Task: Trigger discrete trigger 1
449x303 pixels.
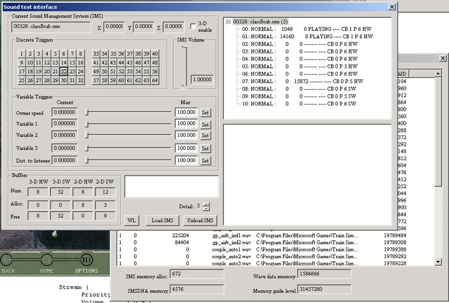Action: (21, 53)
